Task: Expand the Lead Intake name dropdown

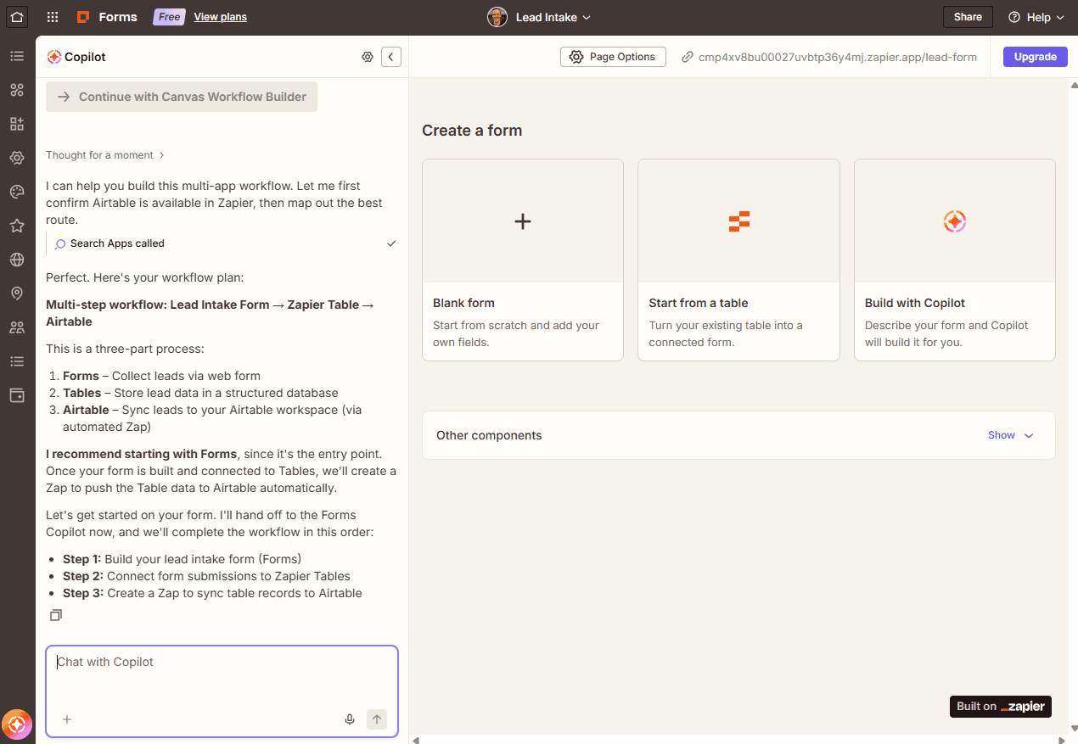Action: point(553,17)
